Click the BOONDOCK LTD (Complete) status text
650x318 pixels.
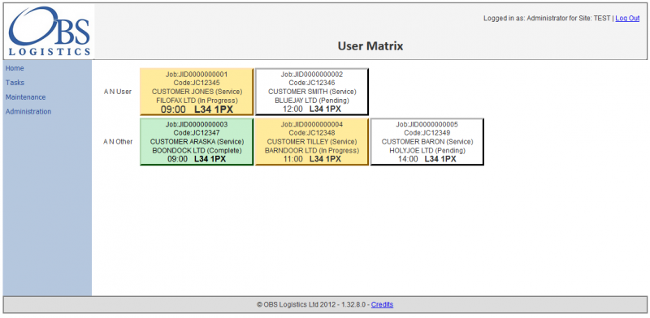(x=197, y=151)
